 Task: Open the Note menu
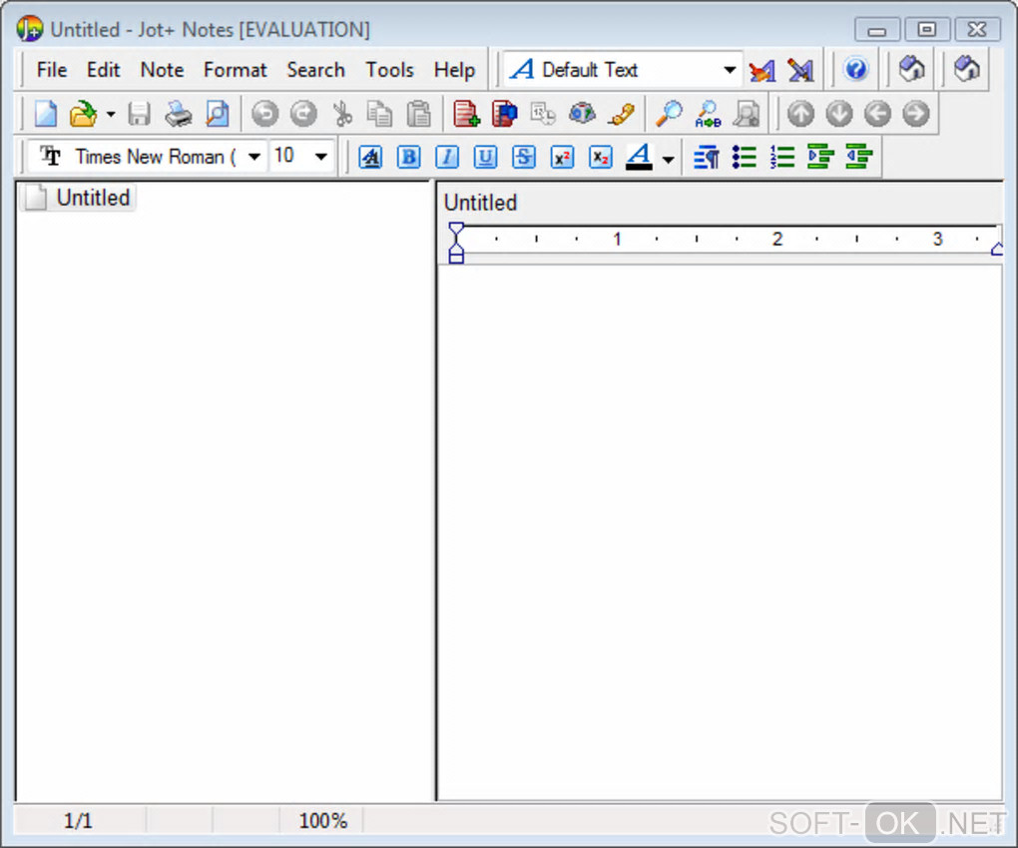coord(162,70)
